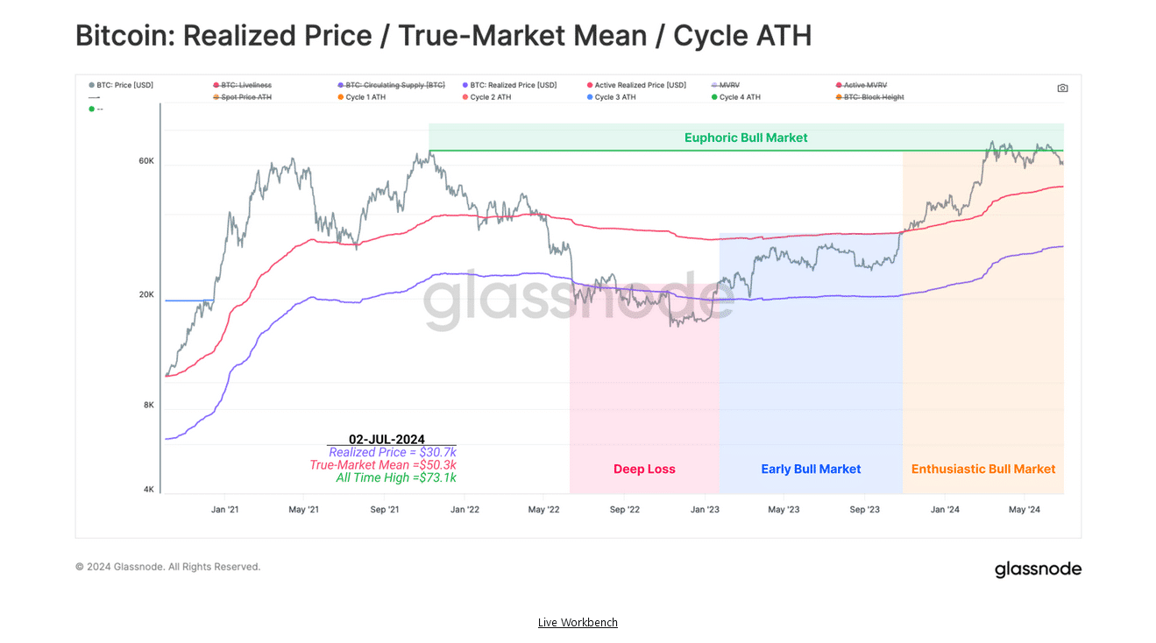Show the Spot Price ATH series
1156x643 pixels.
[x=246, y=97]
